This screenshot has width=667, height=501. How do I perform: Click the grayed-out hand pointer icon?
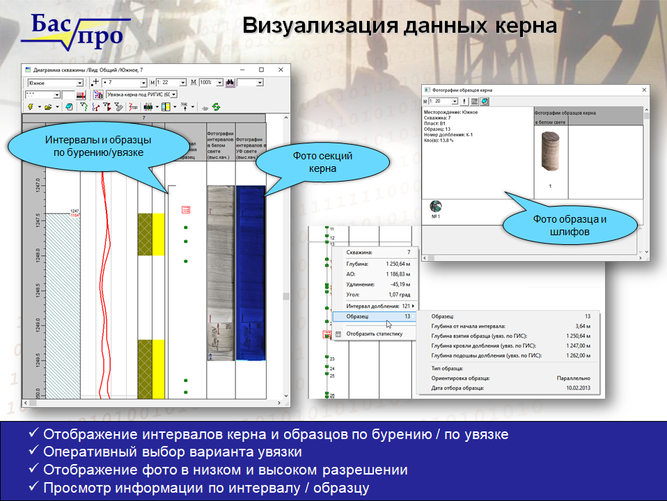click(205, 109)
